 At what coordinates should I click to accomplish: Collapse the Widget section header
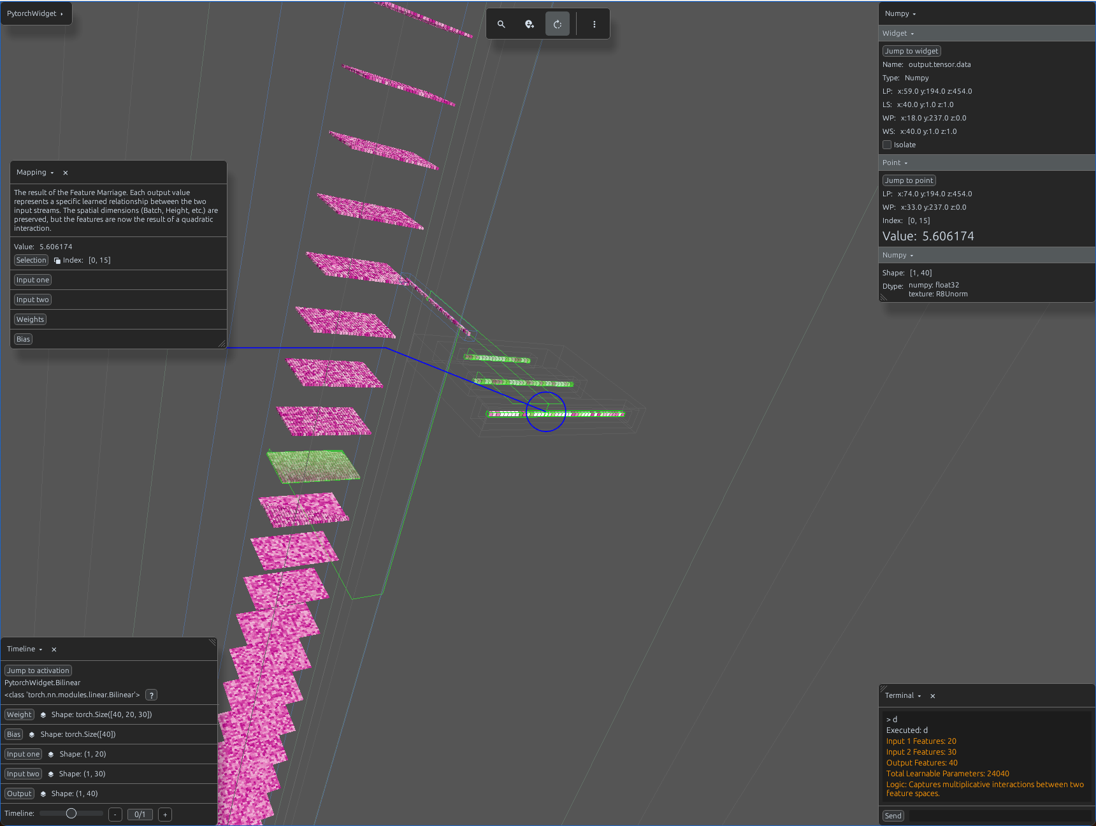986,33
